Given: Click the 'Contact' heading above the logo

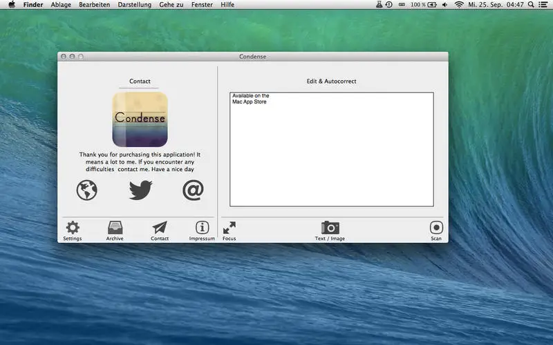Looking at the screenshot, I should [140, 81].
